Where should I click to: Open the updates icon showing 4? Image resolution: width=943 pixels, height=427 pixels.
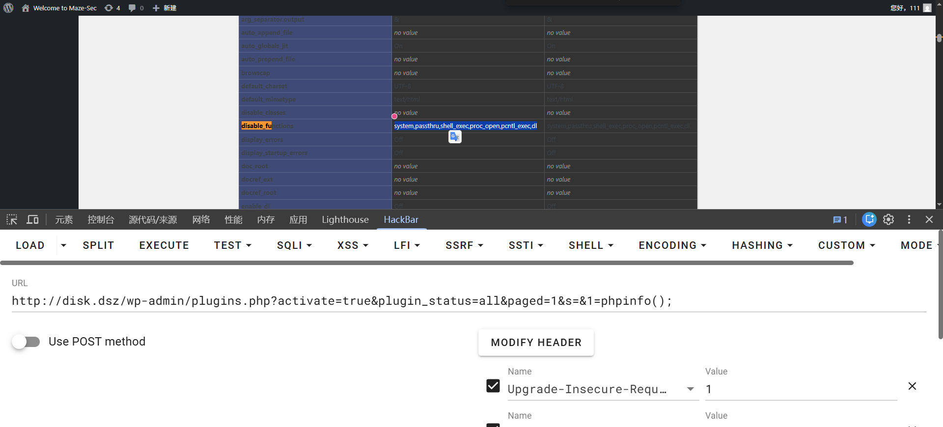112,8
